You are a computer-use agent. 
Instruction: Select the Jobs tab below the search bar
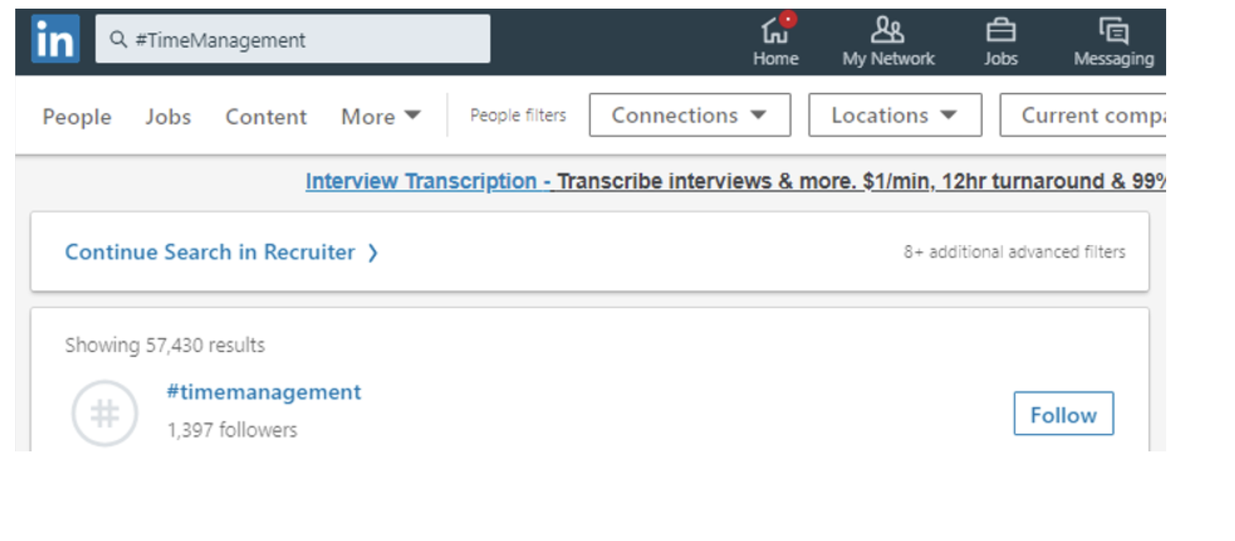coord(168,116)
